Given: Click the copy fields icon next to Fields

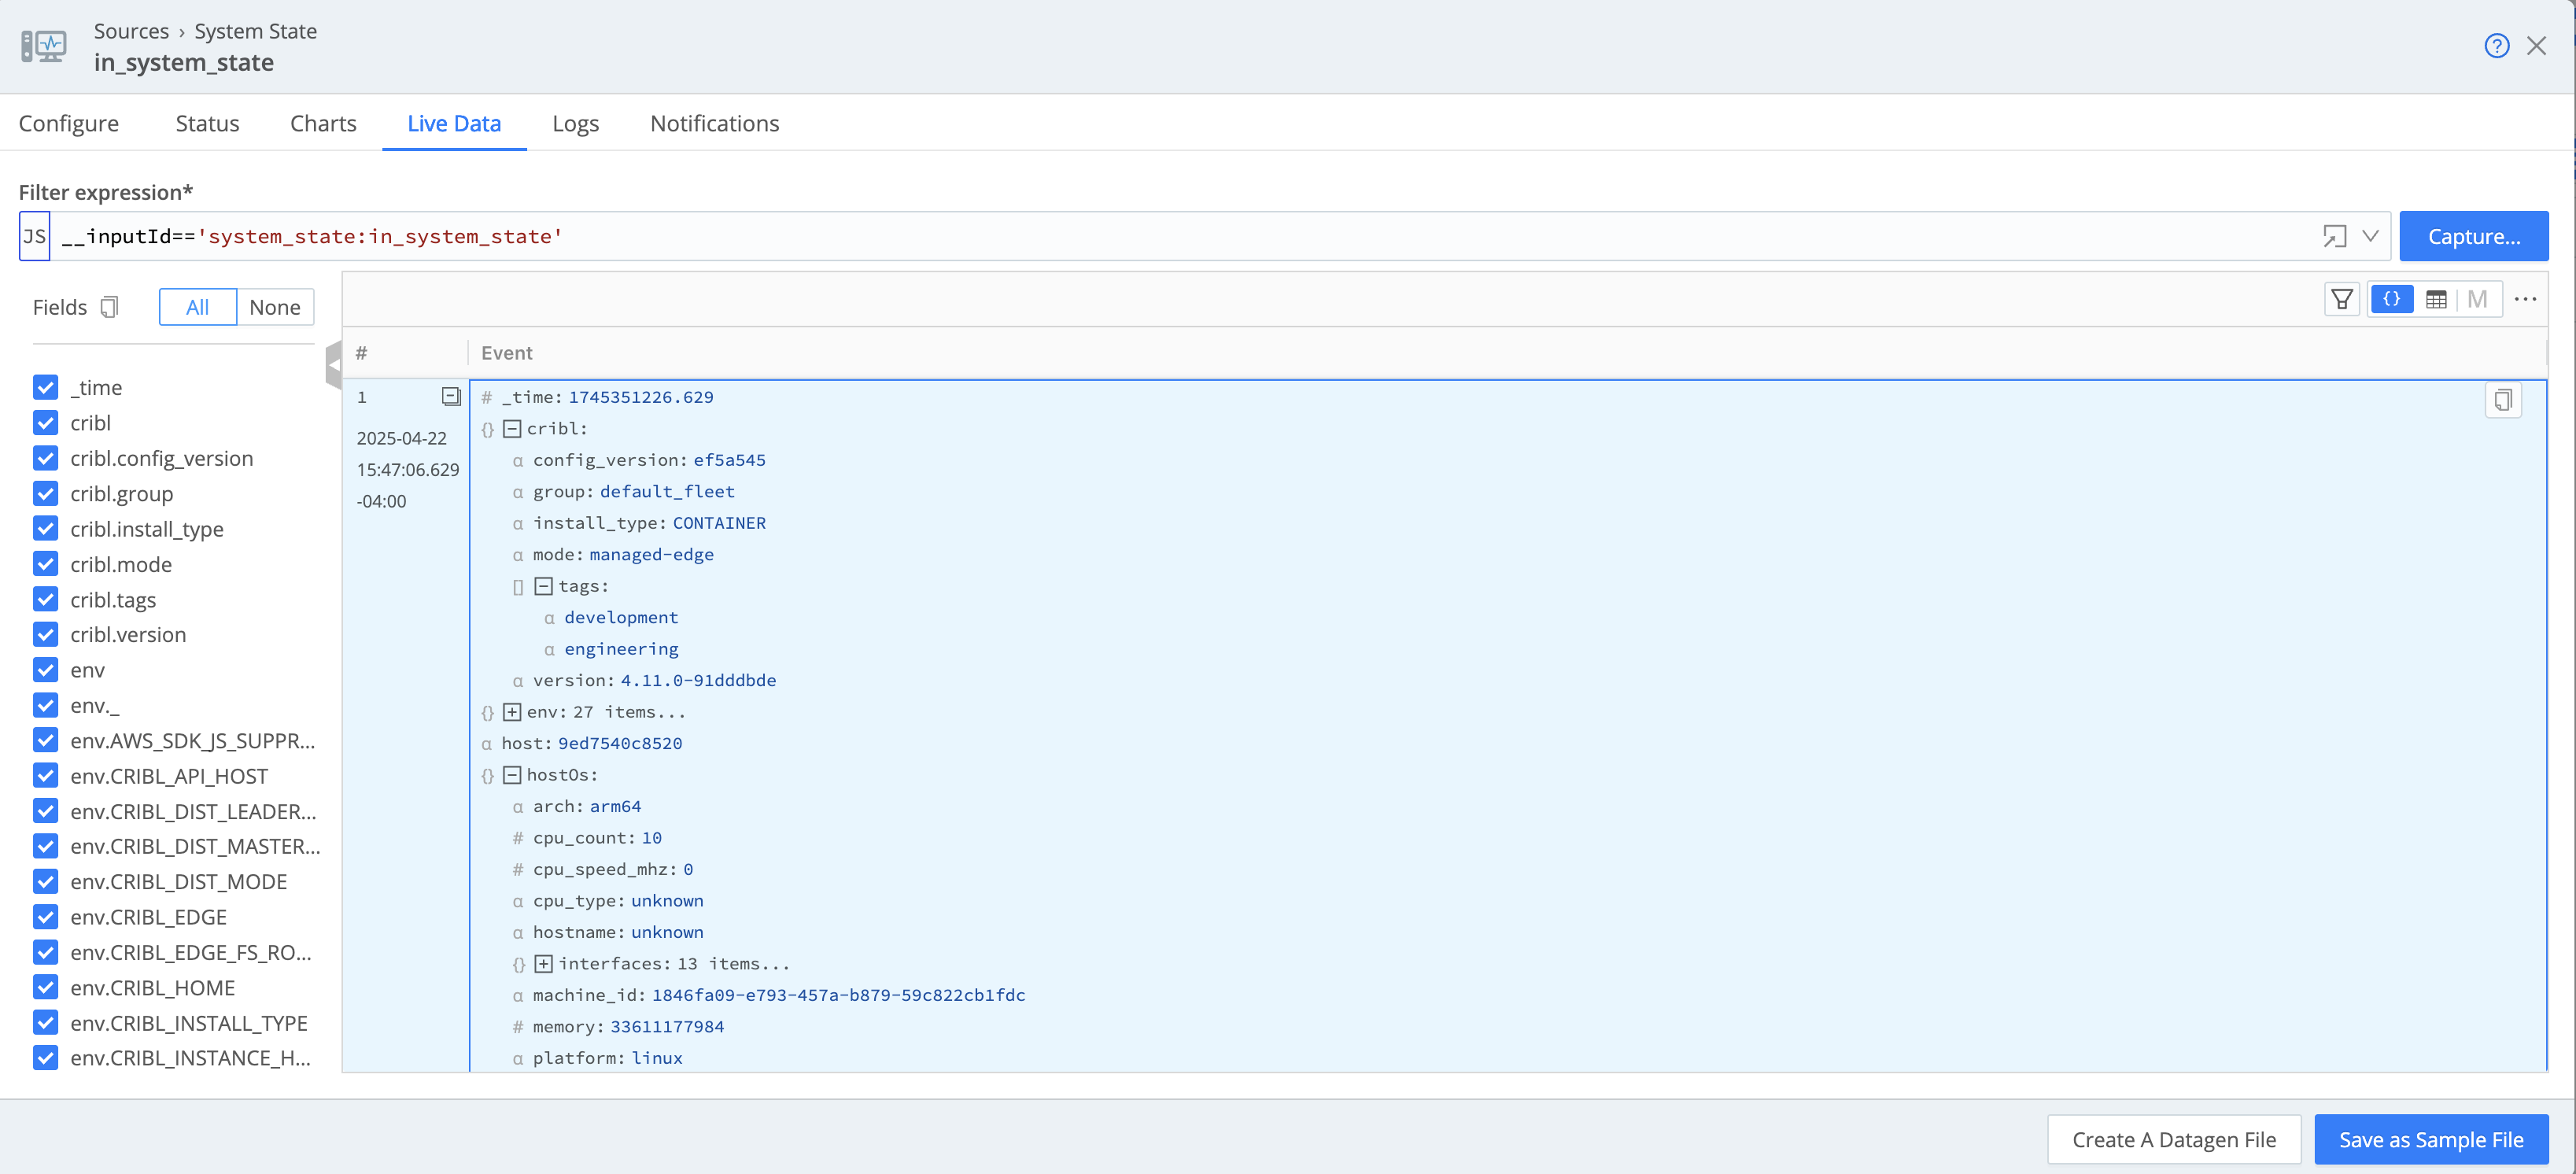Looking at the screenshot, I should (110, 307).
